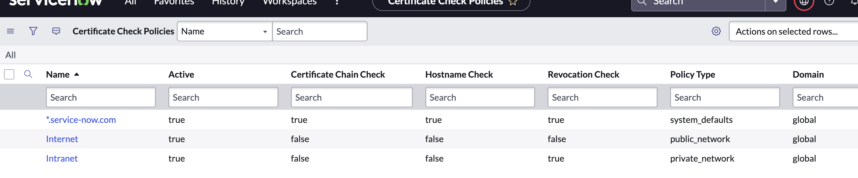Screen dimensions: 858x178
Task: Open the Internet policy record
Action: click(62, 139)
